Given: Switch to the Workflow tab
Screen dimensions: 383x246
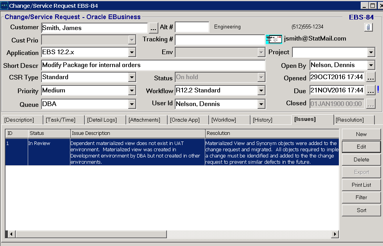Looking at the screenshot, I should point(229,120).
